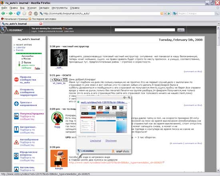Open the Вид menu

(x=22, y=8)
